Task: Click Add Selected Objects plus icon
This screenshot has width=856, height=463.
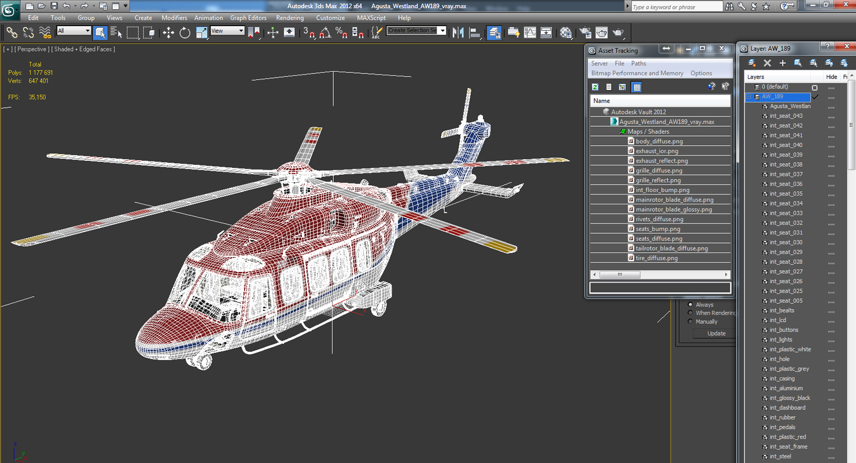Action: click(x=783, y=63)
